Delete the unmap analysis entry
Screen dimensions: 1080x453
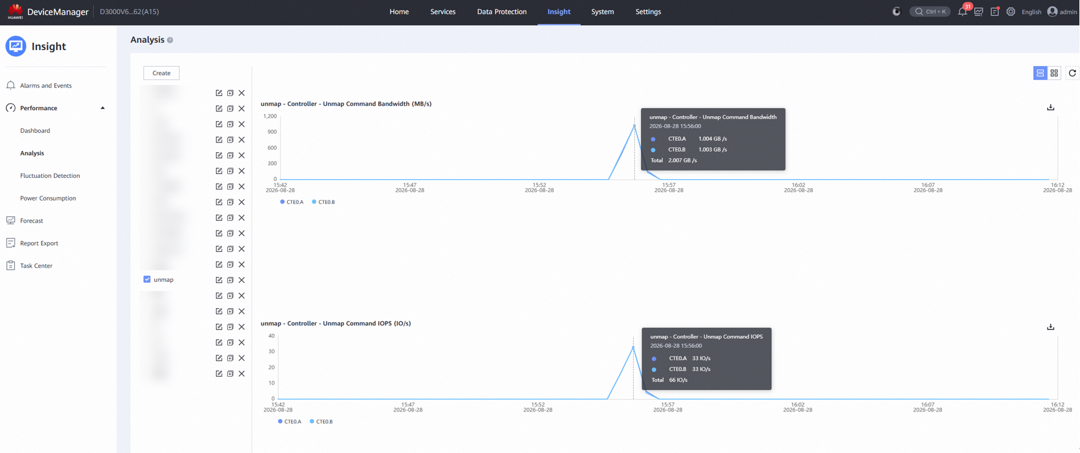click(242, 280)
